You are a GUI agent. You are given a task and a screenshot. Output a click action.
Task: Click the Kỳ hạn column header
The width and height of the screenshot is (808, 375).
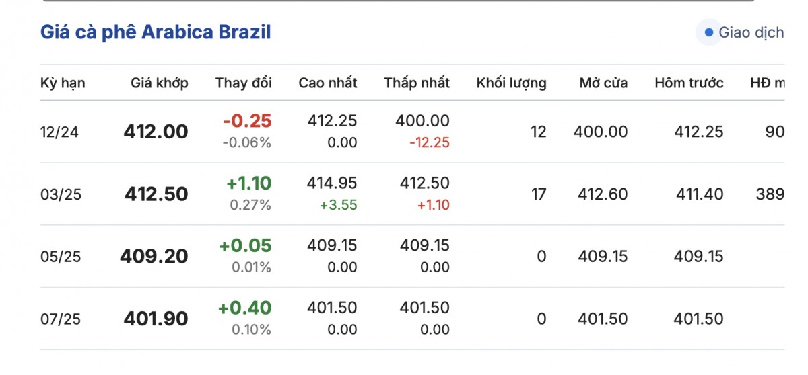[63, 83]
